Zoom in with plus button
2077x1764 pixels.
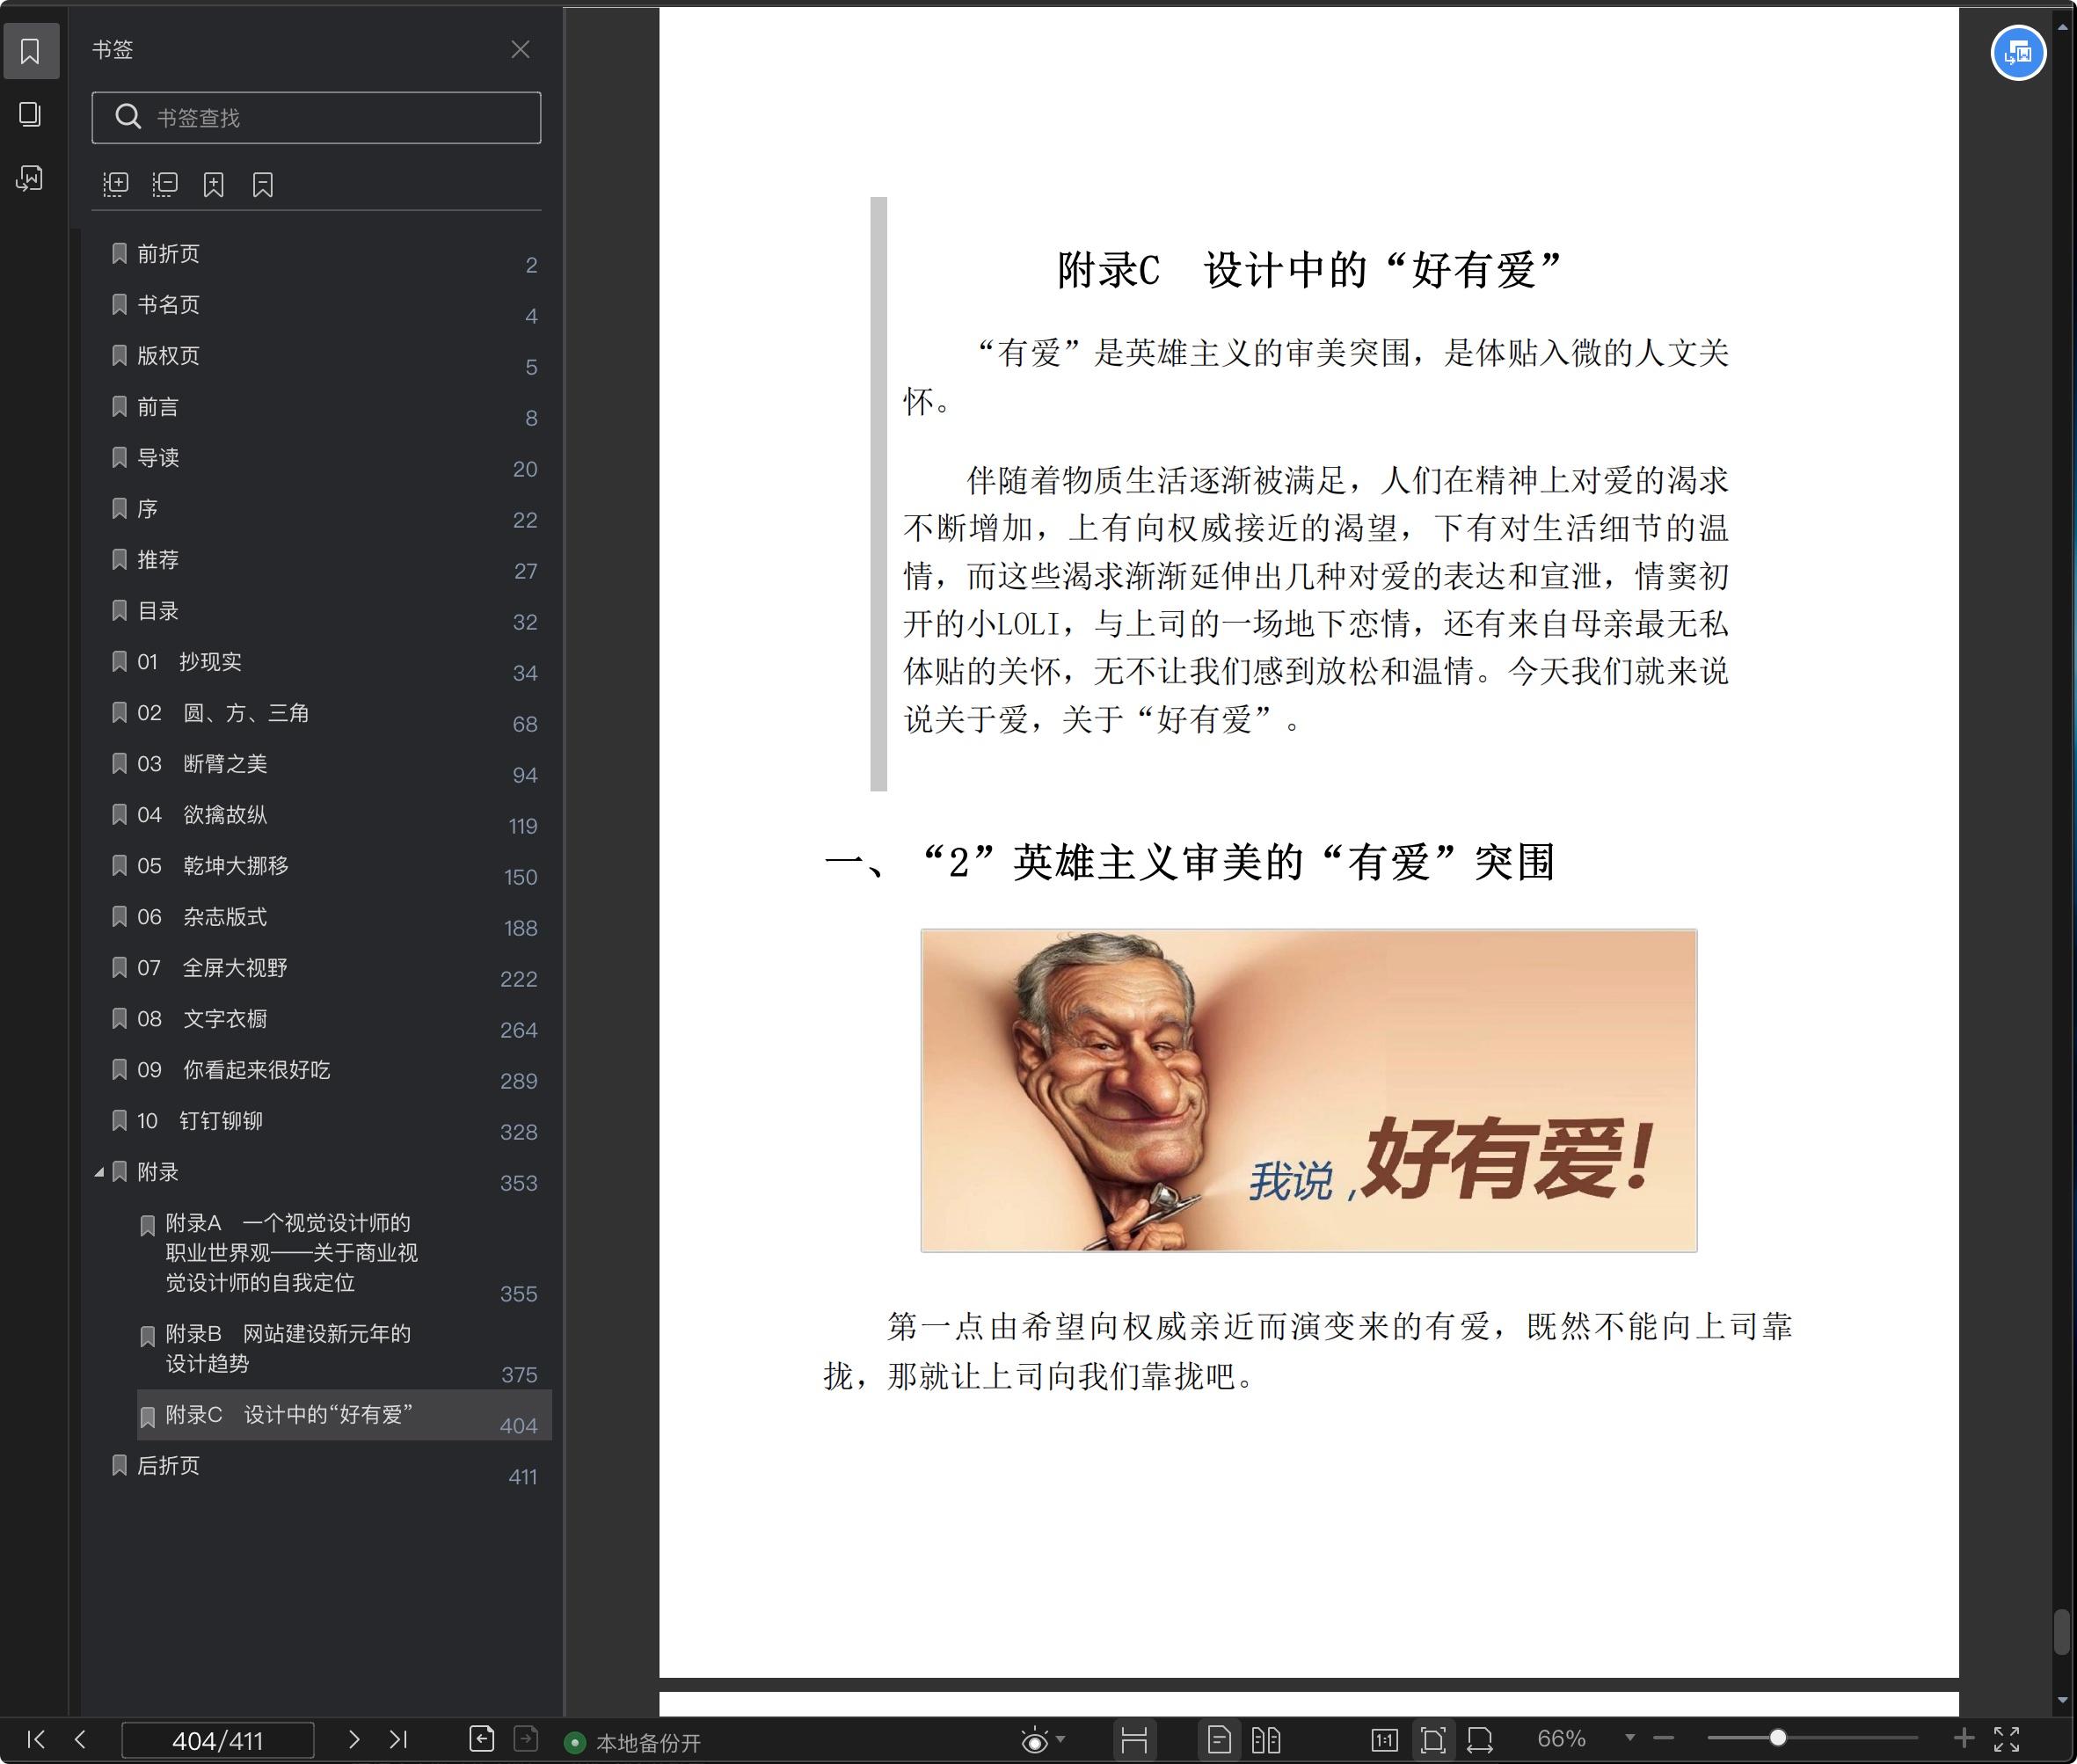pos(1964,1739)
